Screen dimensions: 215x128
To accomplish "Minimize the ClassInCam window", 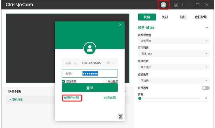I will click(189, 5).
